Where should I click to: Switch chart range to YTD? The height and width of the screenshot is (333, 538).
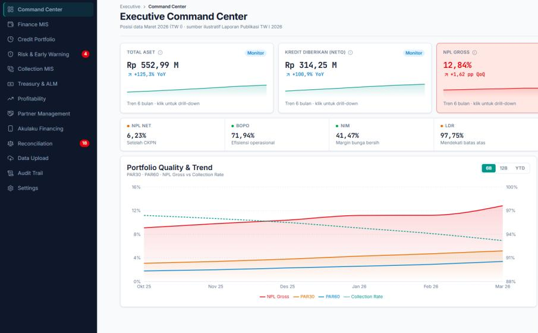(520, 168)
